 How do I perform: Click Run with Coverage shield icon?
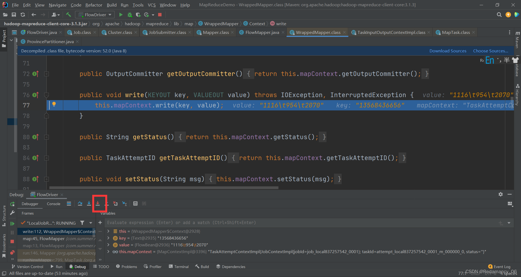(138, 15)
